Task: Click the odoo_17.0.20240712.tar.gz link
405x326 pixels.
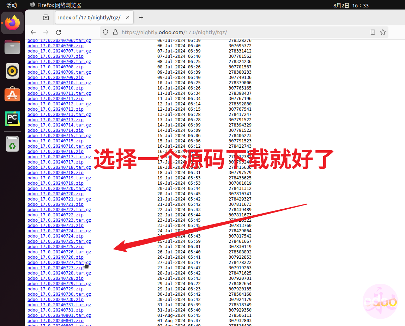Action: 59,104
